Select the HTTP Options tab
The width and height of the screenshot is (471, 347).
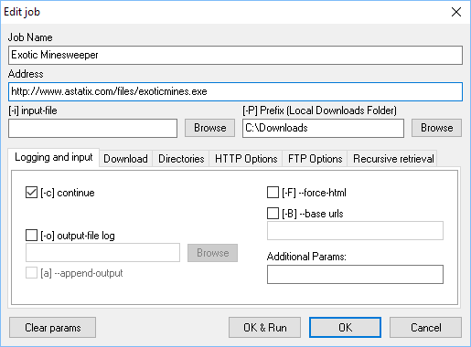(246, 159)
